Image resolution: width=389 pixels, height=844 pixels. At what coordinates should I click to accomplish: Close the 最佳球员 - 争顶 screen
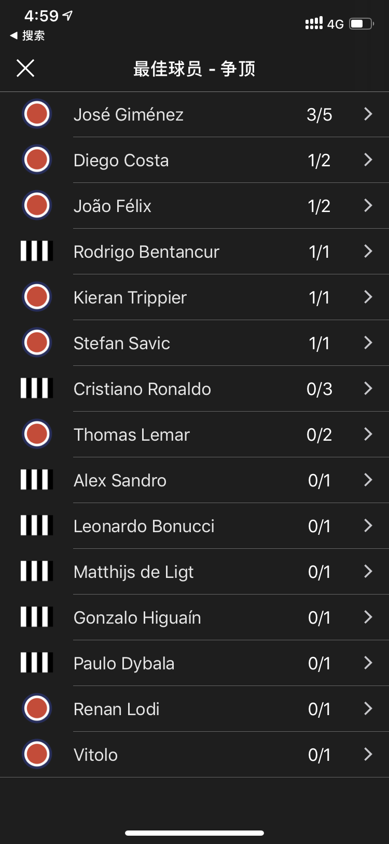[25, 68]
